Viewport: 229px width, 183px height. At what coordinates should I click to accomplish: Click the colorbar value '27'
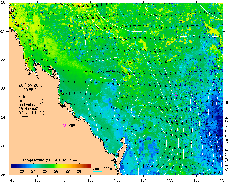pos(68,171)
